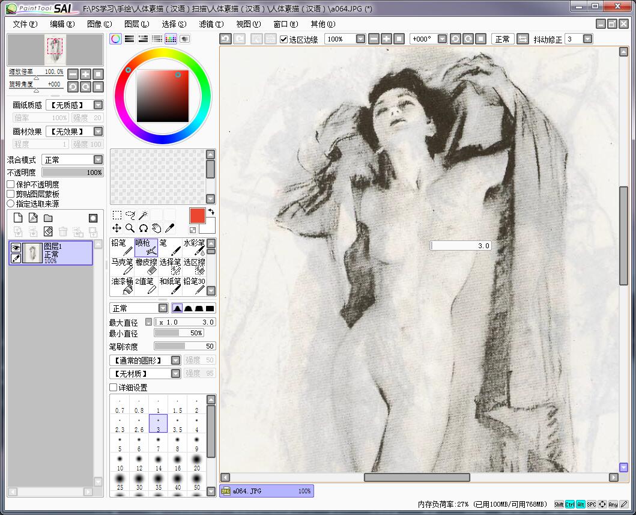Image resolution: width=636 pixels, height=515 pixels.
Task: Open the 图层 menu
Action: [137, 25]
